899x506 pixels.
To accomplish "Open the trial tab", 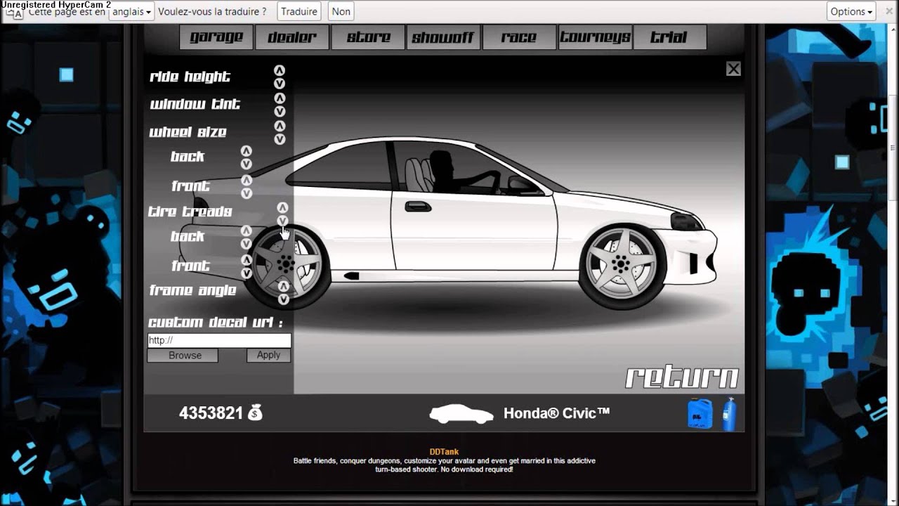I will tap(669, 37).
